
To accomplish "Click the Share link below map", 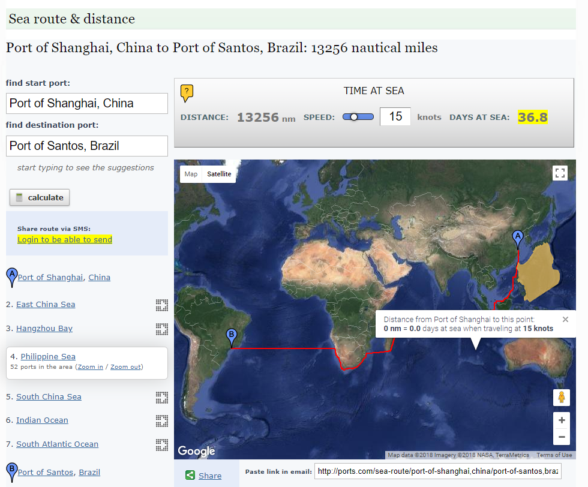I will coord(210,476).
